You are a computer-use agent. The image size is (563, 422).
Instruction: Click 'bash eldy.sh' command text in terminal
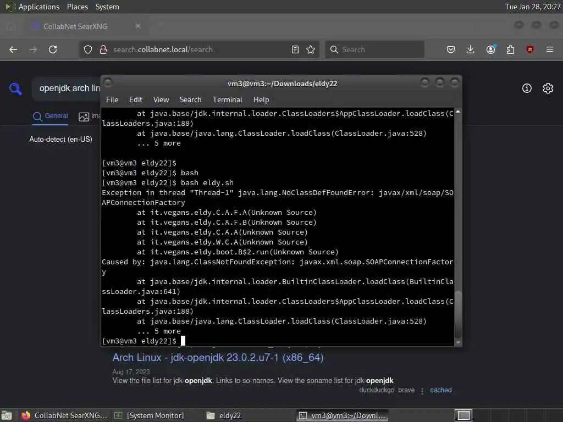tap(207, 182)
